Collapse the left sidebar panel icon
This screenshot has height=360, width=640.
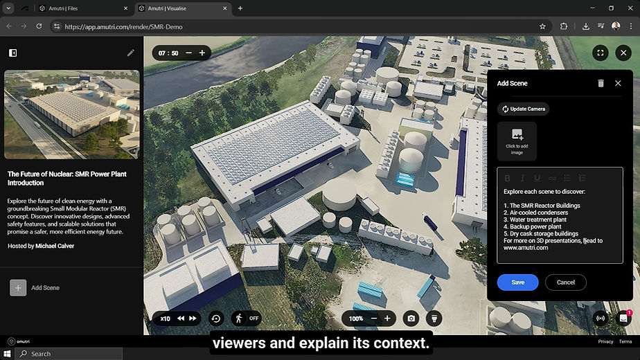click(x=12, y=53)
